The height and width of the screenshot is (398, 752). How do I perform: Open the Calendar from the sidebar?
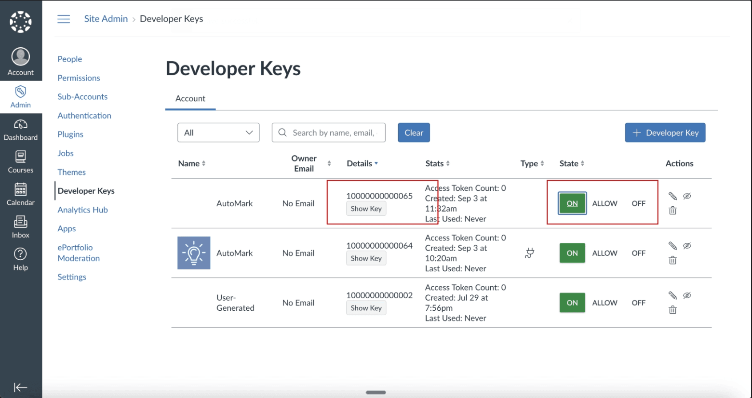point(21,194)
